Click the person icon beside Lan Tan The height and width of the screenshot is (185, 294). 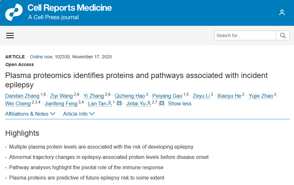(110, 103)
